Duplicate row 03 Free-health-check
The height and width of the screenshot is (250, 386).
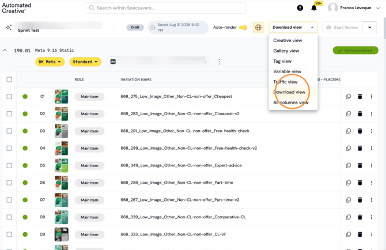click(349, 131)
